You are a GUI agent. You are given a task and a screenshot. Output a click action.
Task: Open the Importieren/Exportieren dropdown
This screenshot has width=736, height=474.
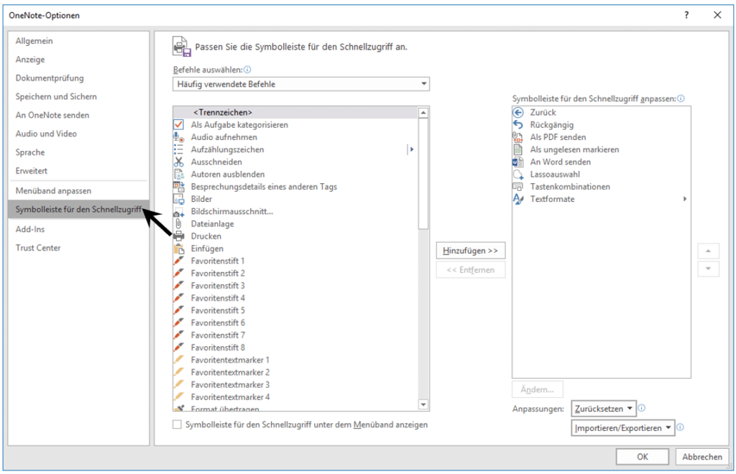(622, 427)
